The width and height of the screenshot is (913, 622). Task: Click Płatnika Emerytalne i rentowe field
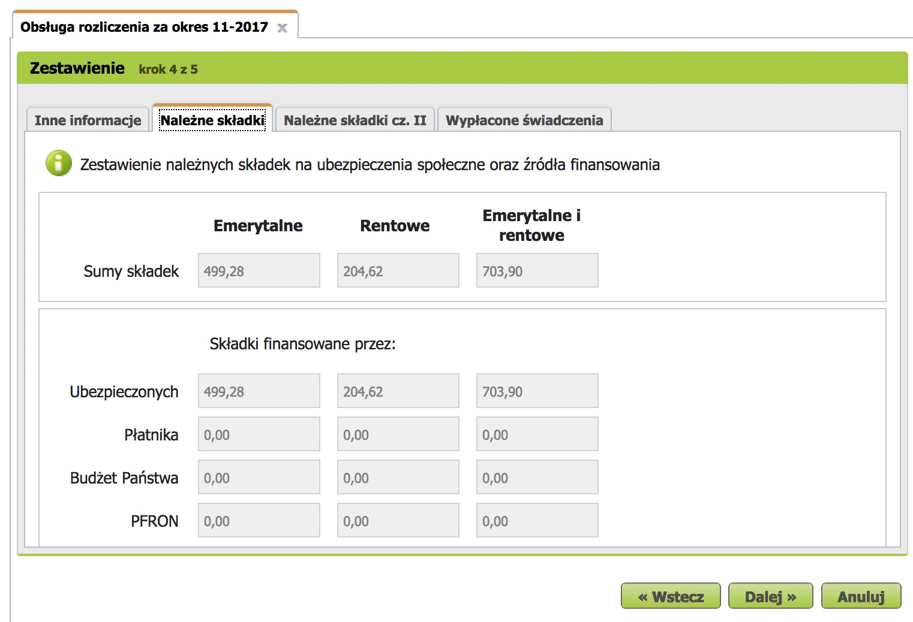(x=537, y=434)
